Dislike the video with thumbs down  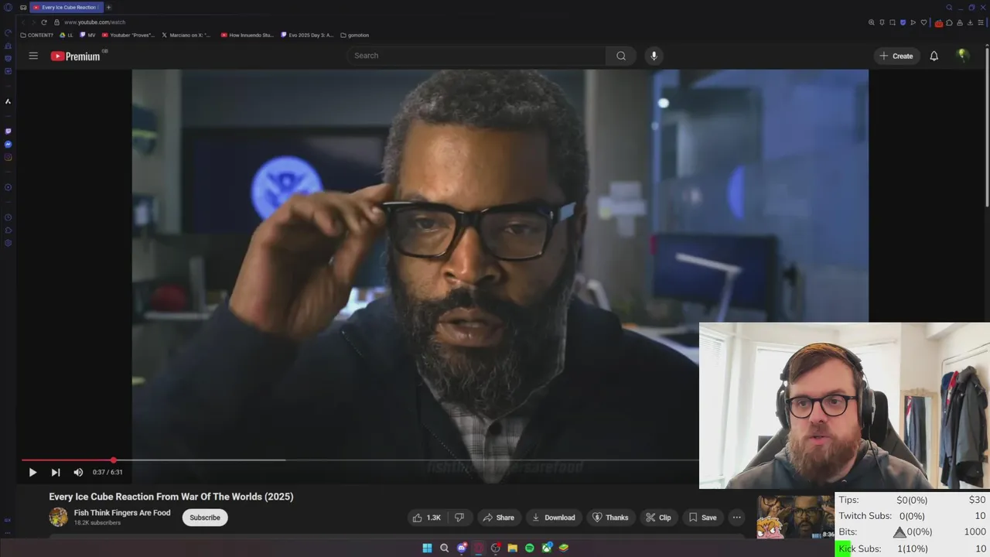click(x=459, y=518)
